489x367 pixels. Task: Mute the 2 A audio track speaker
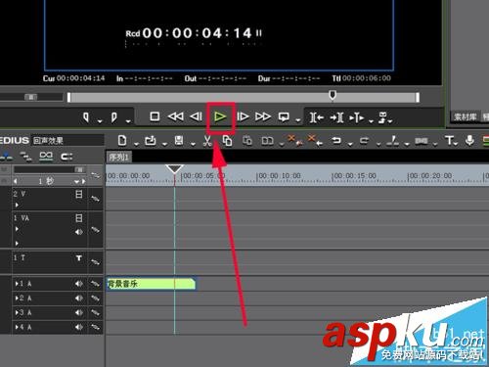[79, 298]
